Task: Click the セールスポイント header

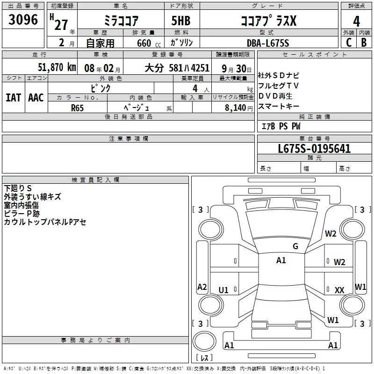Action: pyautogui.click(x=314, y=55)
